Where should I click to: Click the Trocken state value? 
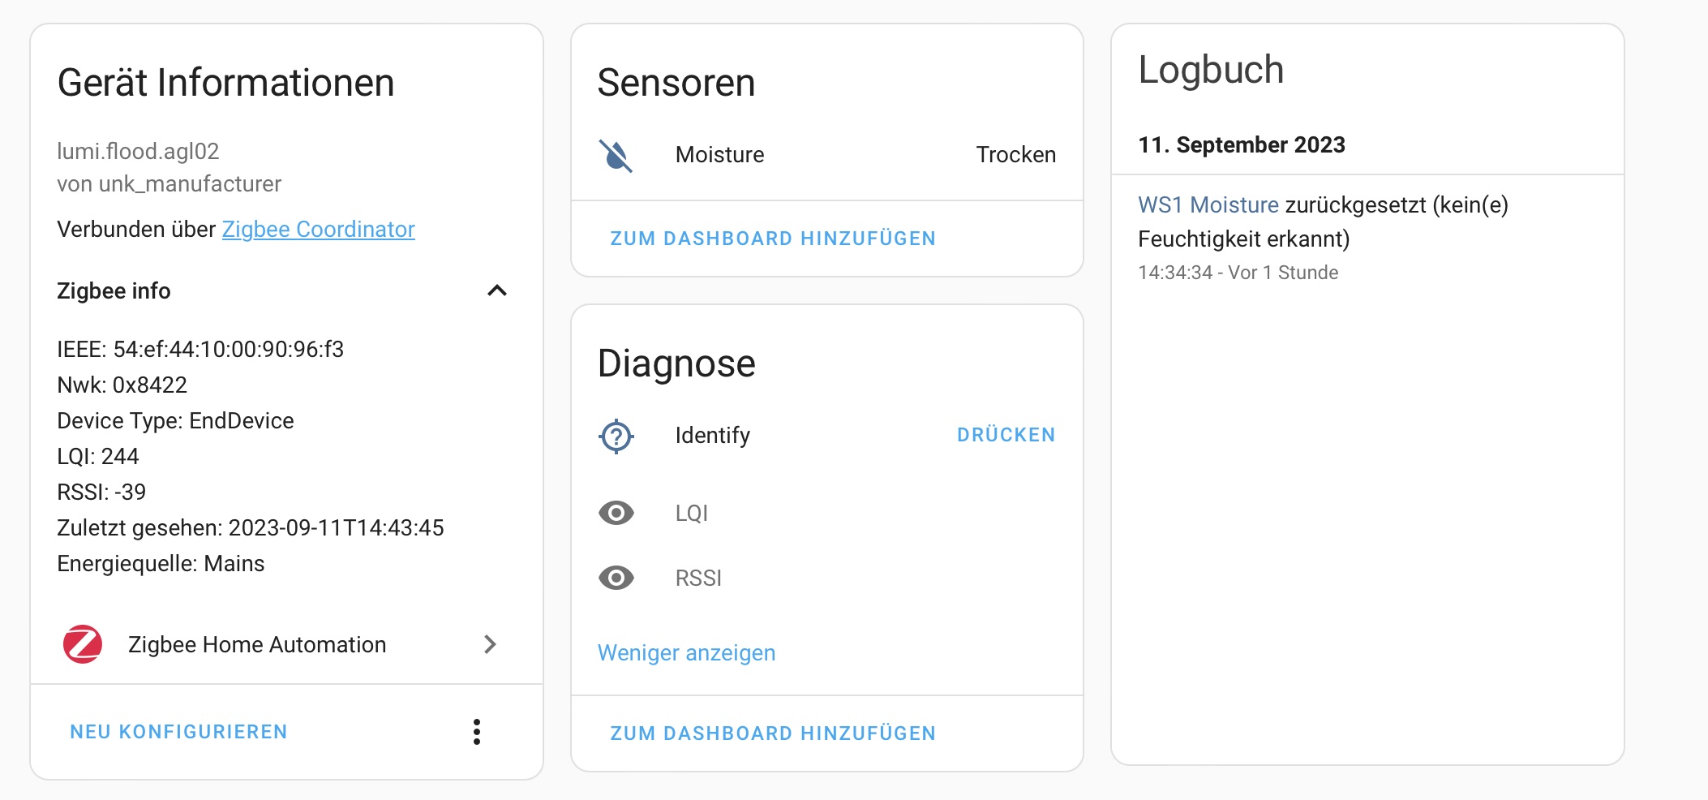[1015, 155]
